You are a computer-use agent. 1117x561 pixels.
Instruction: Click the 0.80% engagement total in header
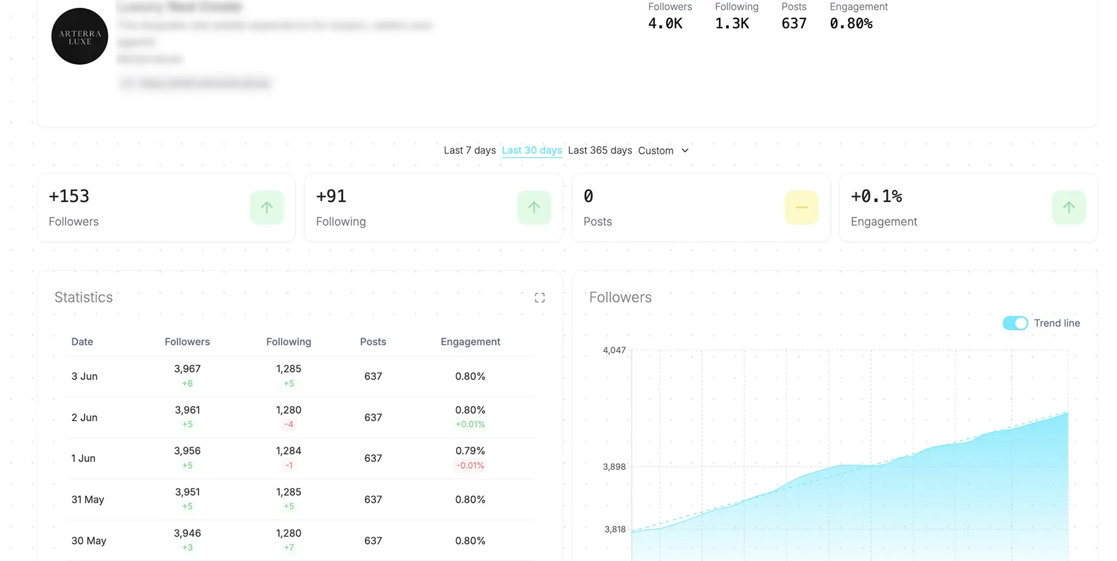pos(851,23)
